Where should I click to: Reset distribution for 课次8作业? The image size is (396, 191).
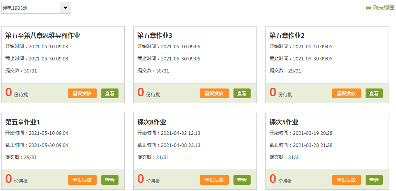[214, 180]
